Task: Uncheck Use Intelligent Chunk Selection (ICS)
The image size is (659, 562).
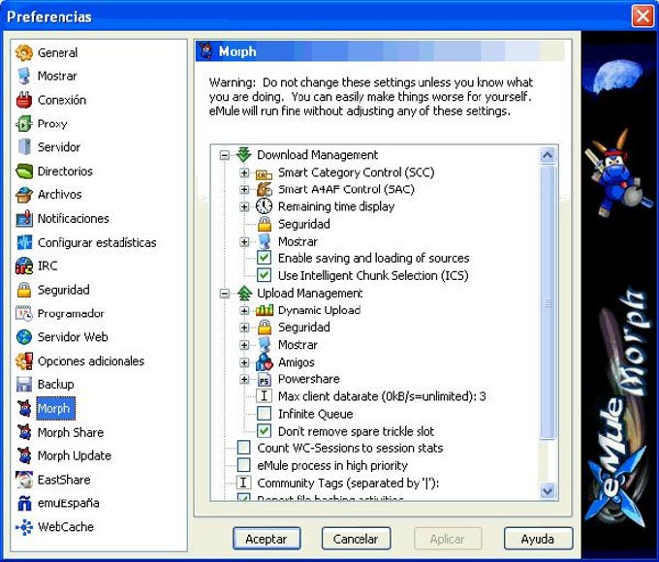Action: click(264, 275)
